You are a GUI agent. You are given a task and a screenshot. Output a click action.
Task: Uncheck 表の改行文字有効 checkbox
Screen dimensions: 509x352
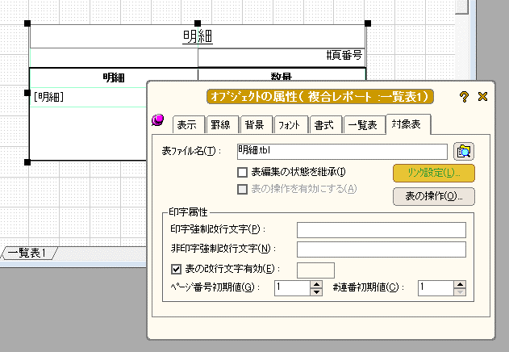pos(177,270)
